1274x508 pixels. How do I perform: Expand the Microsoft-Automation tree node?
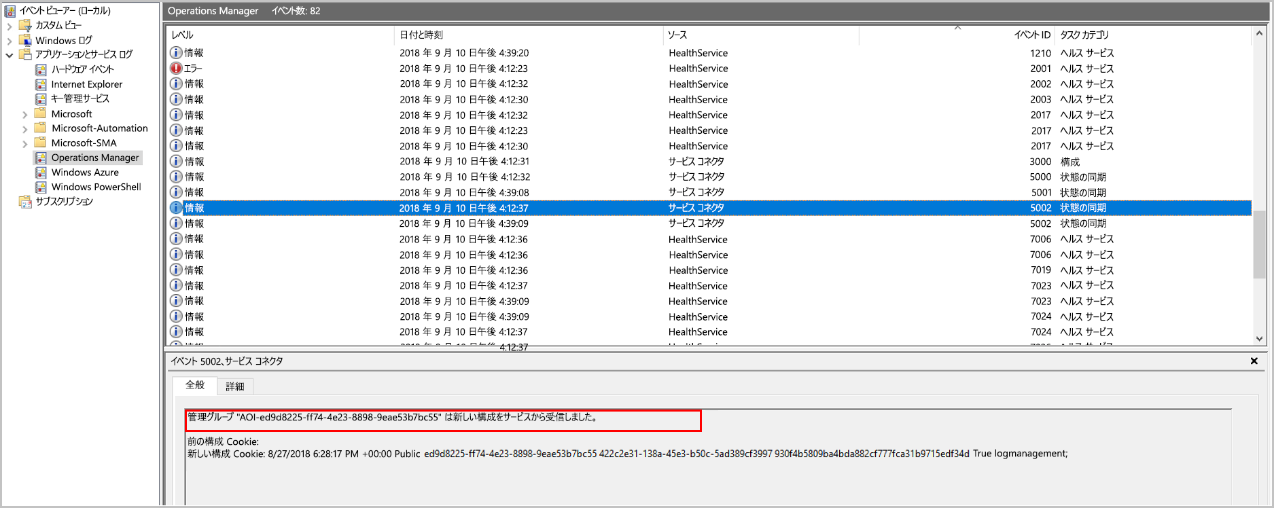point(25,128)
